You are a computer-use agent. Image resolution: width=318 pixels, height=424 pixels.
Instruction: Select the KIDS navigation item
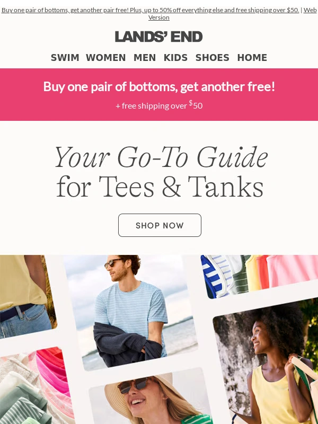point(175,58)
